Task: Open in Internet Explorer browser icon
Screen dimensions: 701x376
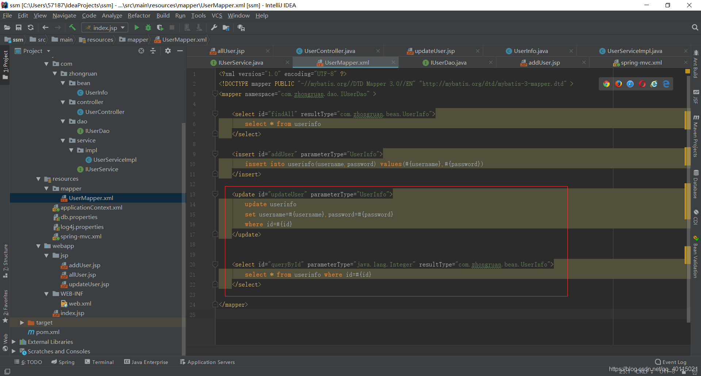Action: pyautogui.click(x=654, y=84)
